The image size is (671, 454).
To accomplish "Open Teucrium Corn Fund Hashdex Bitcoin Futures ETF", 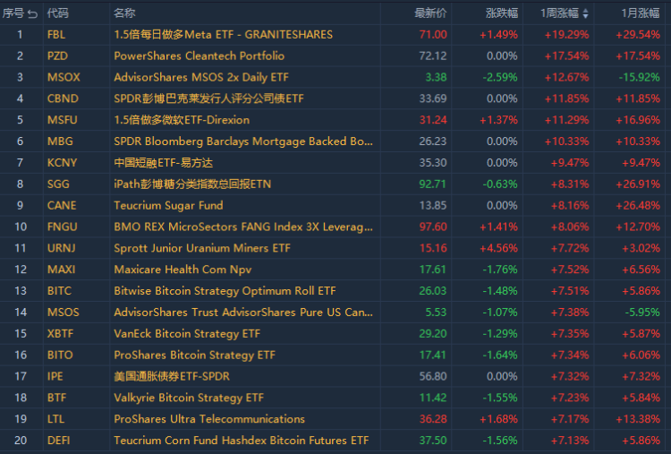I will [x=241, y=441].
